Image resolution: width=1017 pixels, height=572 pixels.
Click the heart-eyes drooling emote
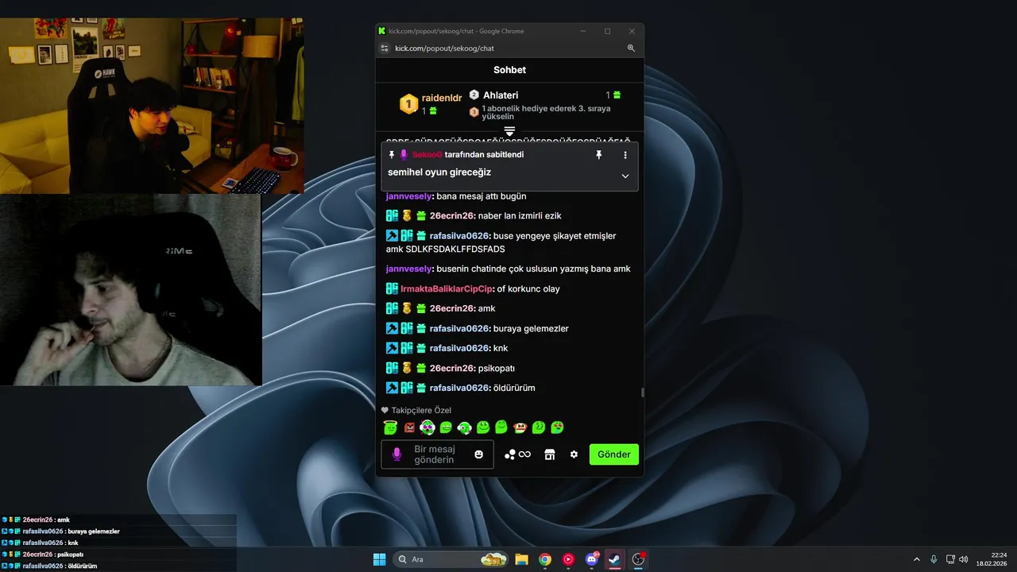(x=557, y=427)
